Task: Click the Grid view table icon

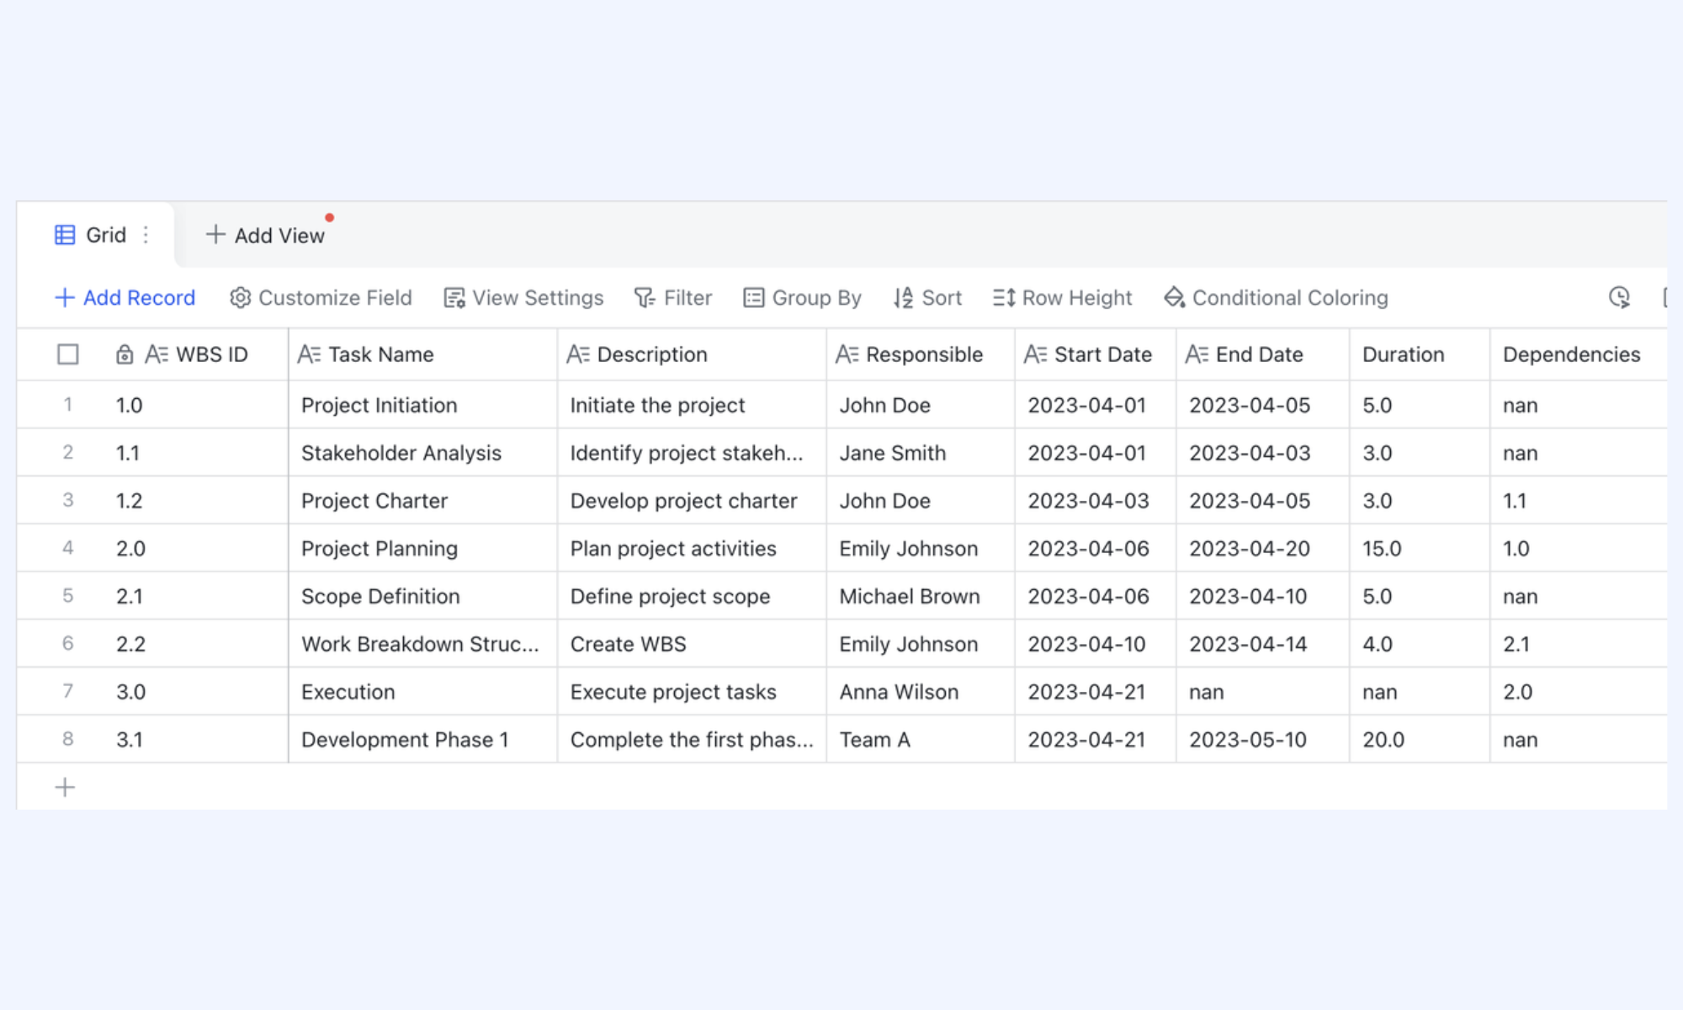Action: coord(65,235)
